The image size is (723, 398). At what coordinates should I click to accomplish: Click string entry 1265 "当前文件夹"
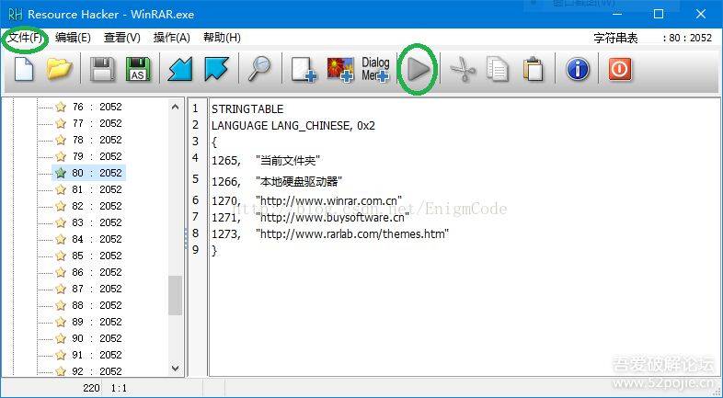(x=266, y=160)
